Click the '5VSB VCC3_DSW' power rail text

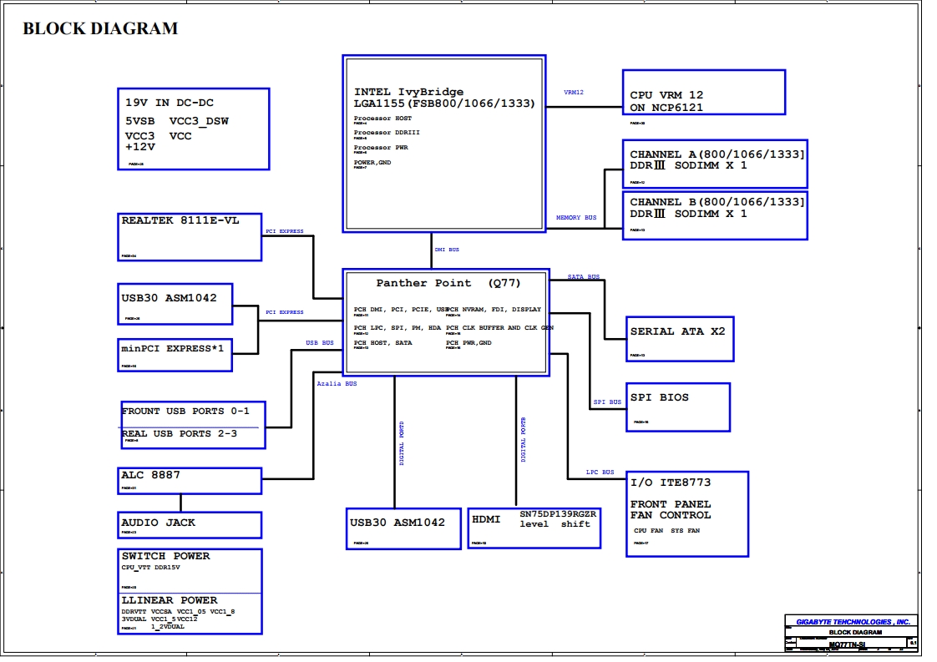177,121
